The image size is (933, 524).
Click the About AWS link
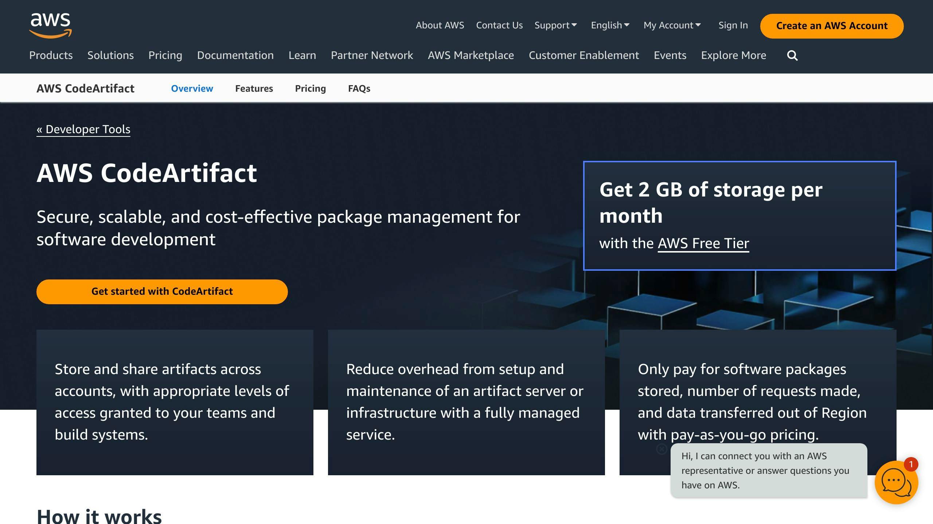[x=440, y=25]
